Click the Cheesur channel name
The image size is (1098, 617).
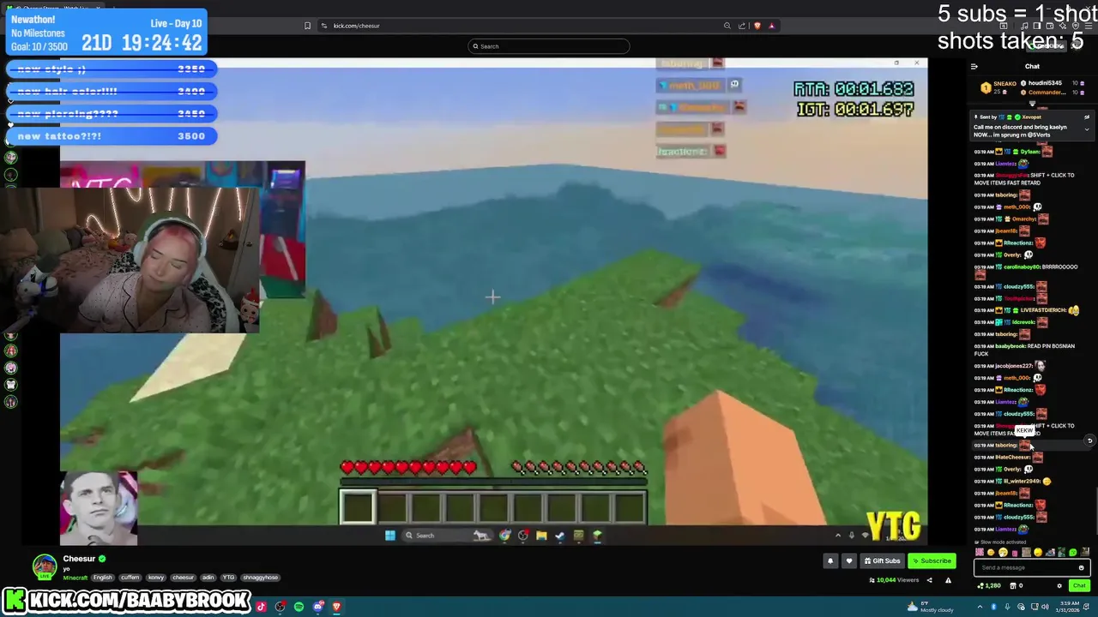coord(79,559)
